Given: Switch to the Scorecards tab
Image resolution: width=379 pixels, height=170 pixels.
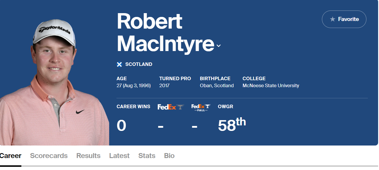Looking at the screenshot, I should coord(49,156).
